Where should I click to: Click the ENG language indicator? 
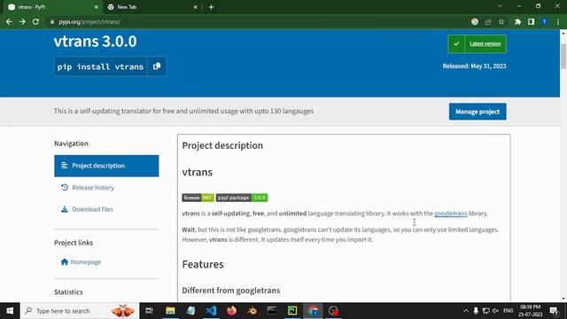[508, 311]
